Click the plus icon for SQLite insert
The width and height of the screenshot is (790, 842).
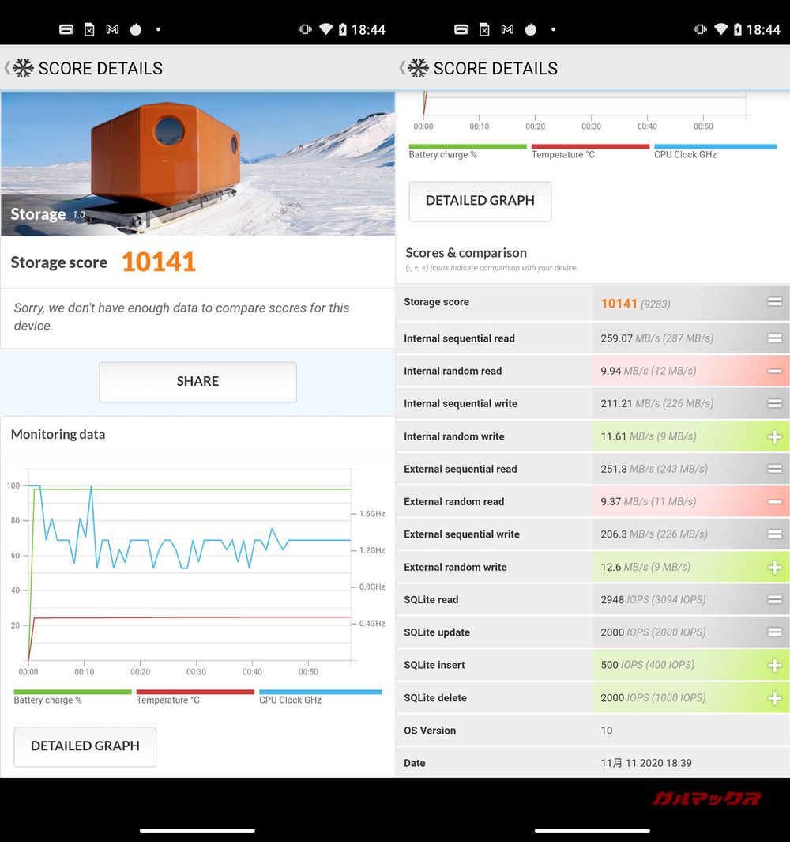774,665
